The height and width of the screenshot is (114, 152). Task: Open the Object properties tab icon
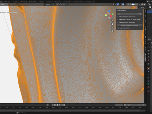pyautogui.click(x=149, y=68)
